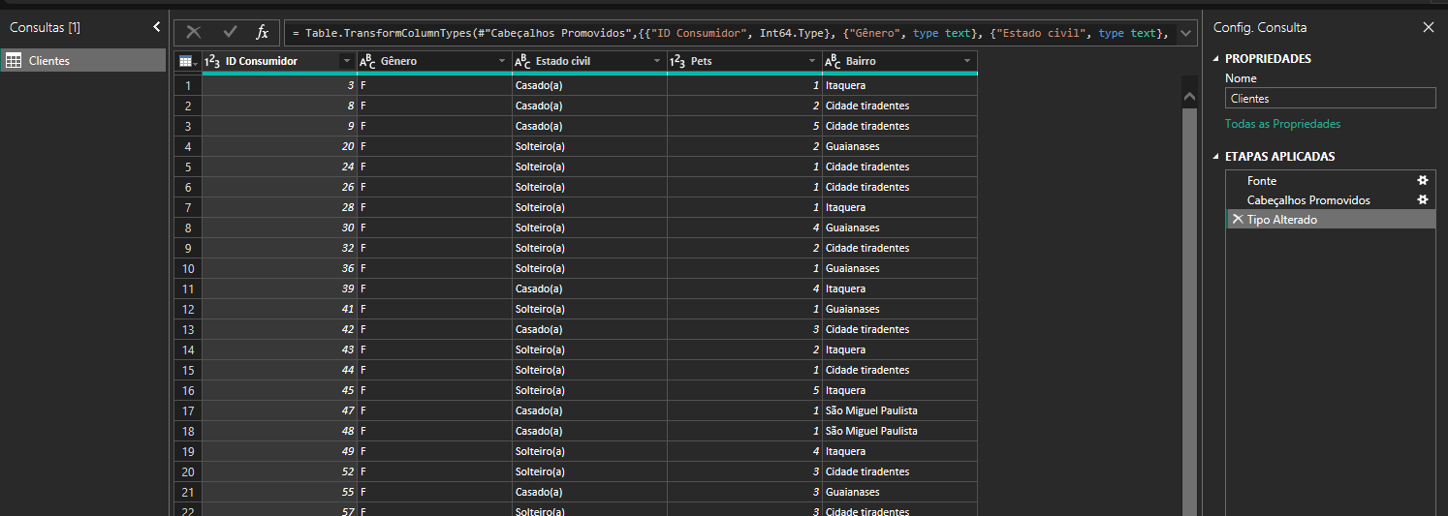This screenshot has width=1448, height=516.
Task: Click the Gênero cell F in row 9
Action: (x=434, y=248)
